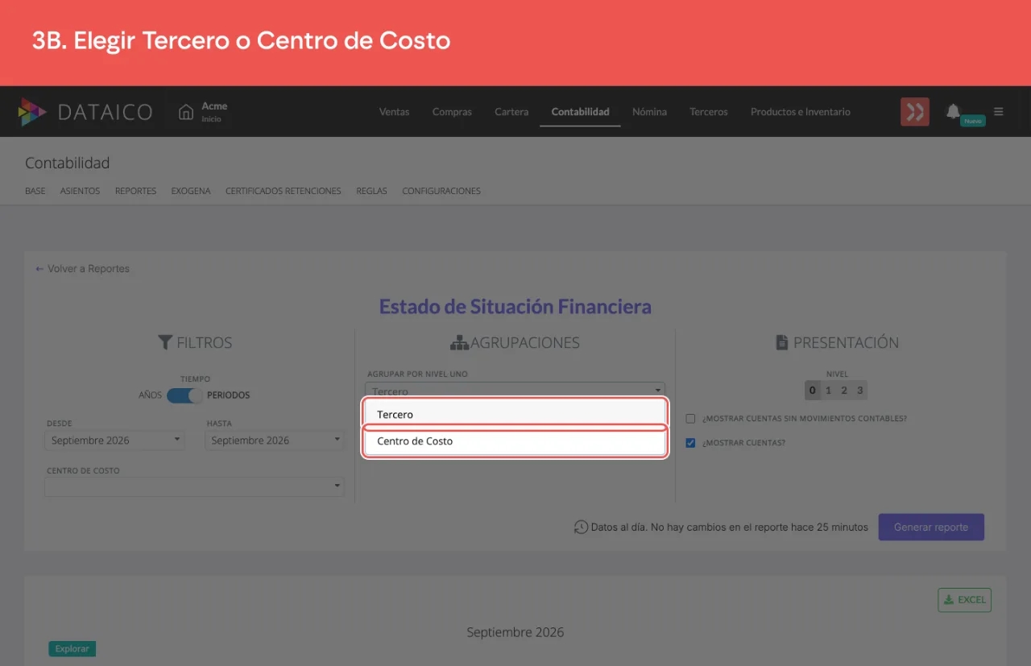Switch to the REPORTES tab
The height and width of the screenshot is (666, 1031).
pos(135,191)
